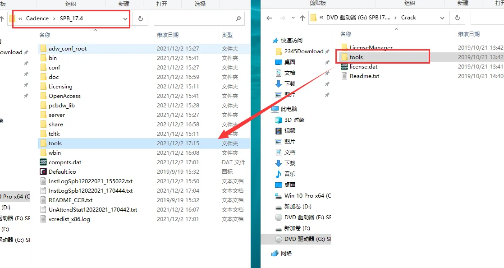Click inside the search box of the left window
The image size is (504, 268).
point(198,18)
